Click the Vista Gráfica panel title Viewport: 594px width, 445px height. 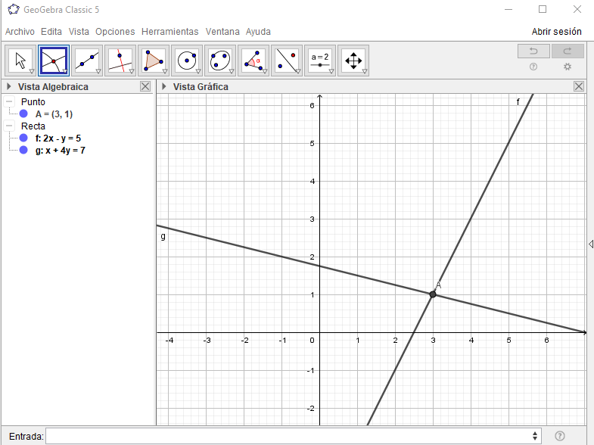(x=201, y=87)
